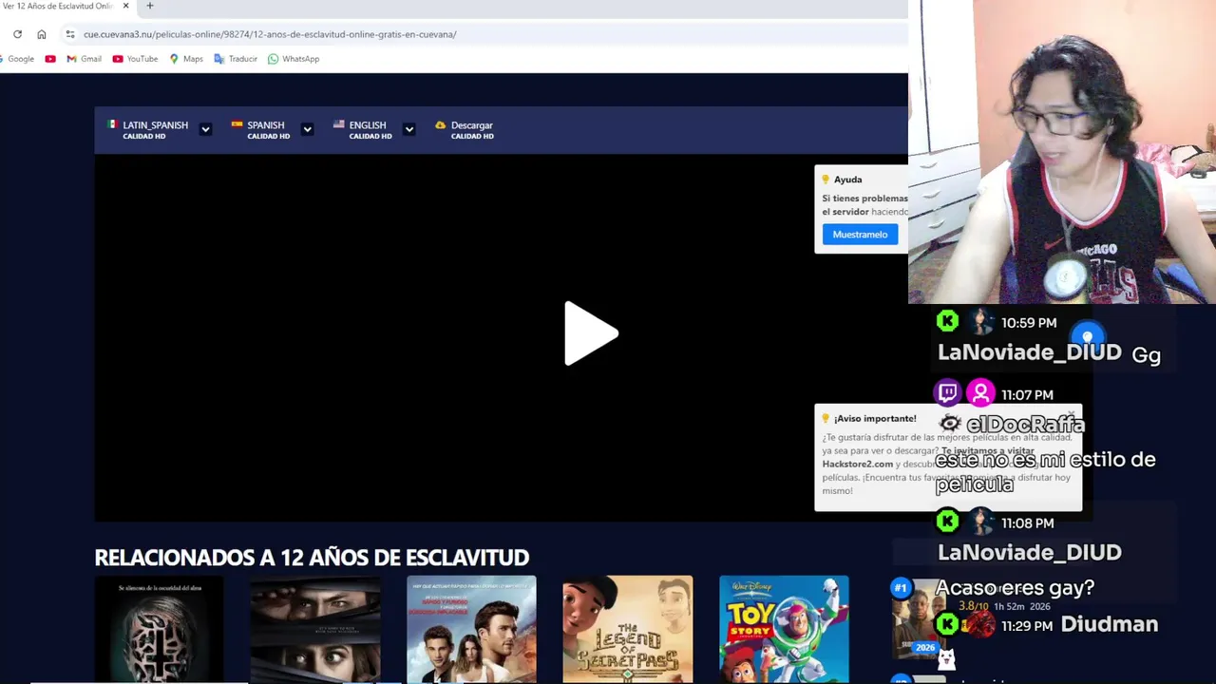Open site information icon in address bar
This screenshot has width=1216, height=684.
pos(69,34)
